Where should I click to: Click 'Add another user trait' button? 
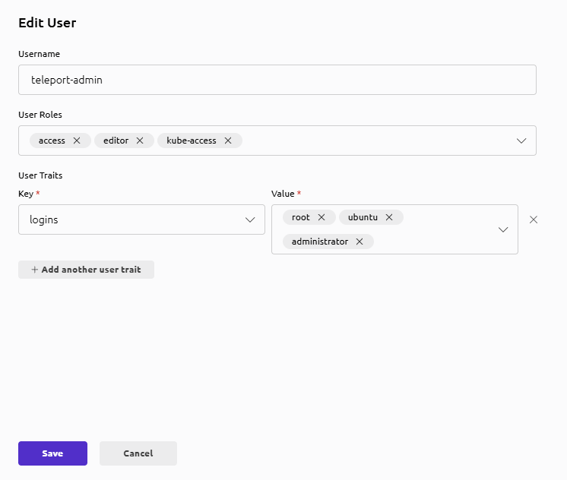click(86, 270)
